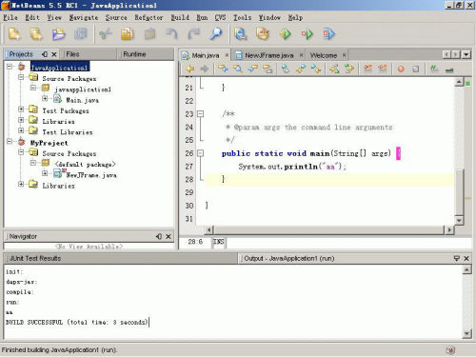Run the main project with green arrow
Viewport: 476px width, 357px height.
coord(285,33)
